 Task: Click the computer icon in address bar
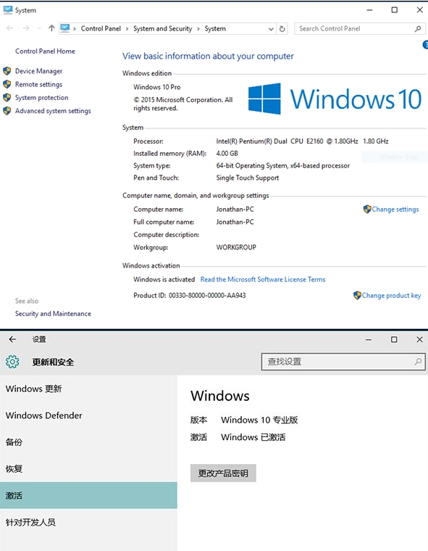click(x=65, y=28)
